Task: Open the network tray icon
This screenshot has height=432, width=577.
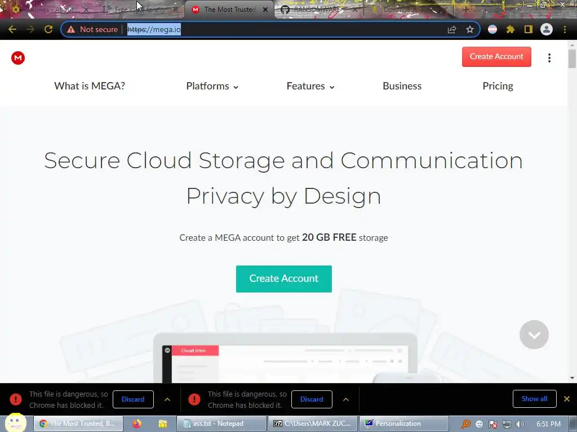Action: click(x=507, y=424)
